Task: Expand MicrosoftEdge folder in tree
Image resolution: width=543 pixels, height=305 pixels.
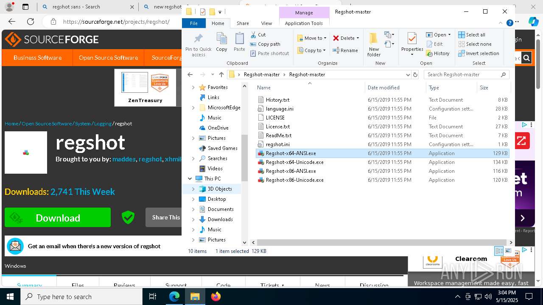Action: pyautogui.click(x=193, y=108)
